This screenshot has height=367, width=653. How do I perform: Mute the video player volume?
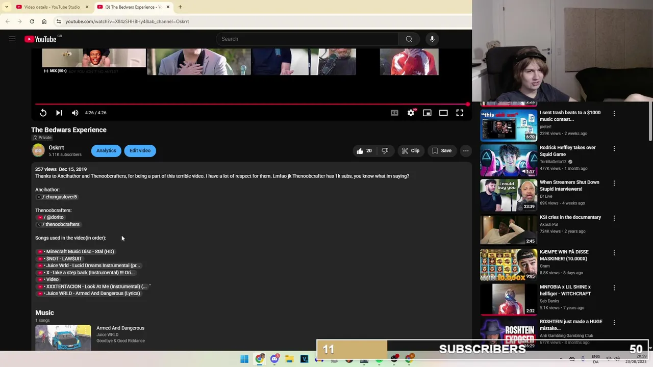coord(75,113)
